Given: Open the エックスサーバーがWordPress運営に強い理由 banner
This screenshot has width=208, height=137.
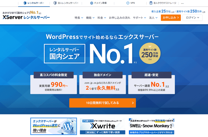Looking at the screenshot, I should (x=54, y=126).
